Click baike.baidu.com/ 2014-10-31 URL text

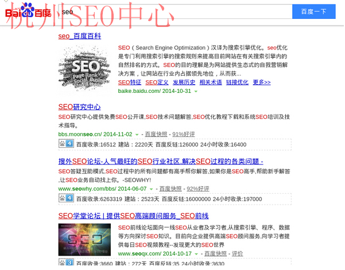154,91
